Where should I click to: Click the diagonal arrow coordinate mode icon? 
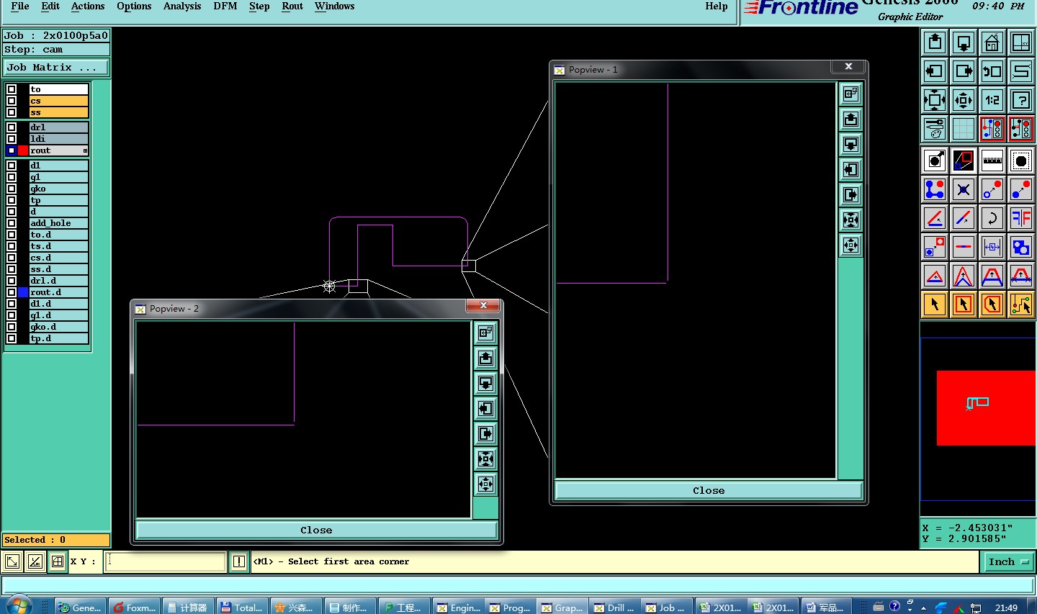(x=12, y=561)
